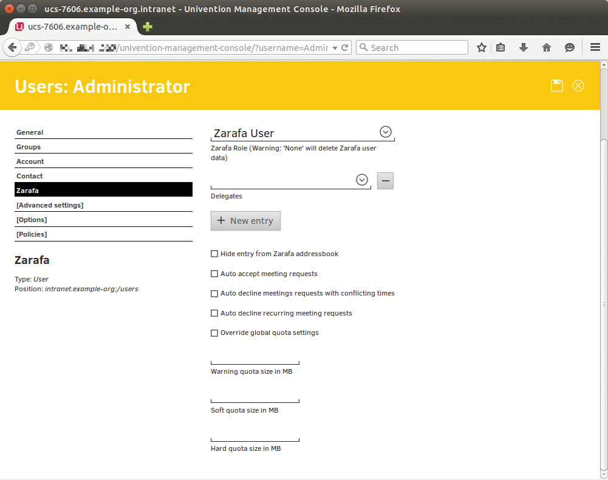Enable Override global quota settings

point(214,333)
